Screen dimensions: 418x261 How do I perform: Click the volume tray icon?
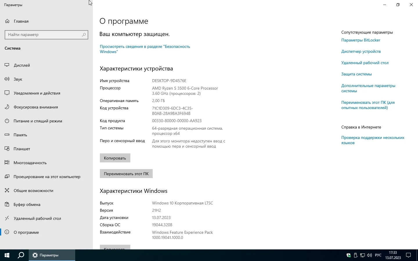(370, 255)
